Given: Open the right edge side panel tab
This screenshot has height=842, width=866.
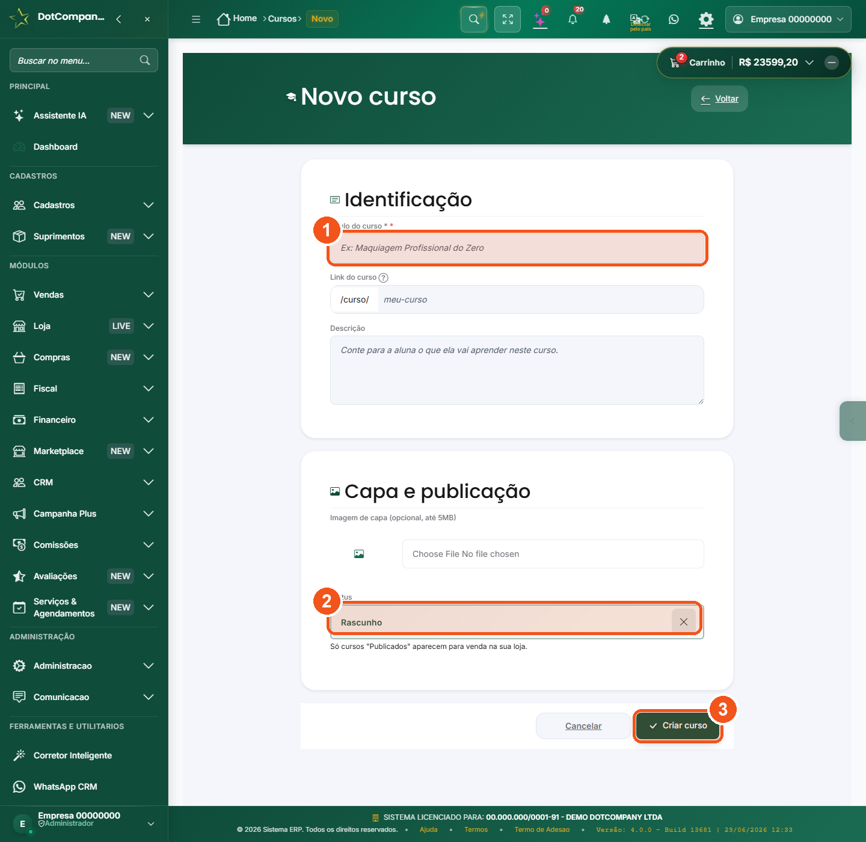Looking at the screenshot, I should tap(853, 421).
